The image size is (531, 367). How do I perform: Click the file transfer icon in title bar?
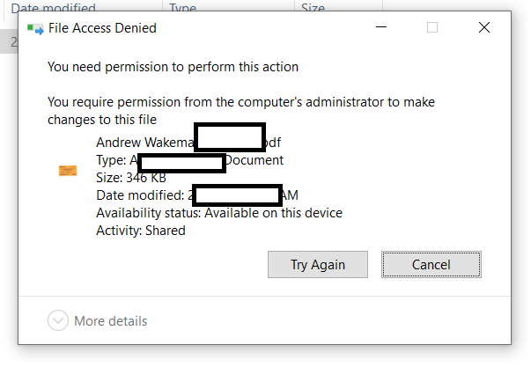tap(35, 28)
